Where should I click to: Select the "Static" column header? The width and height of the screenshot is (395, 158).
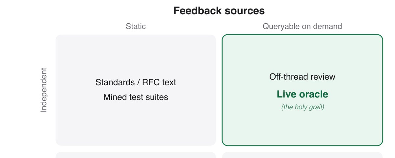tap(136, 26)
